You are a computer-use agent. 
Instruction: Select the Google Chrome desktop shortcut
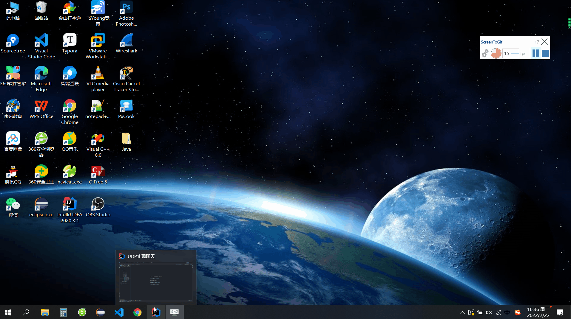point(70,112)
